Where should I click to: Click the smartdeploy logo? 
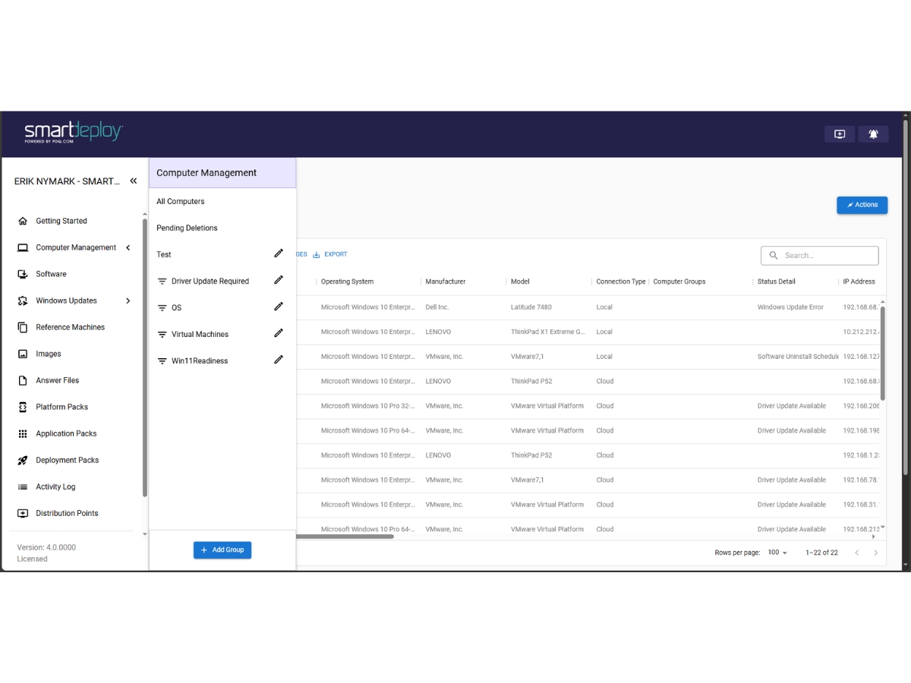(x=74, y=132)
